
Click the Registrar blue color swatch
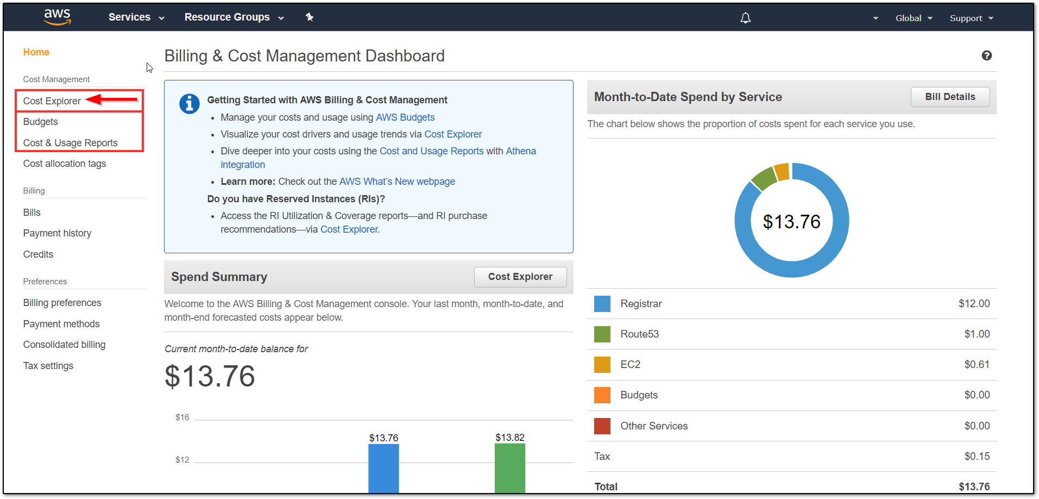[602, 304]
